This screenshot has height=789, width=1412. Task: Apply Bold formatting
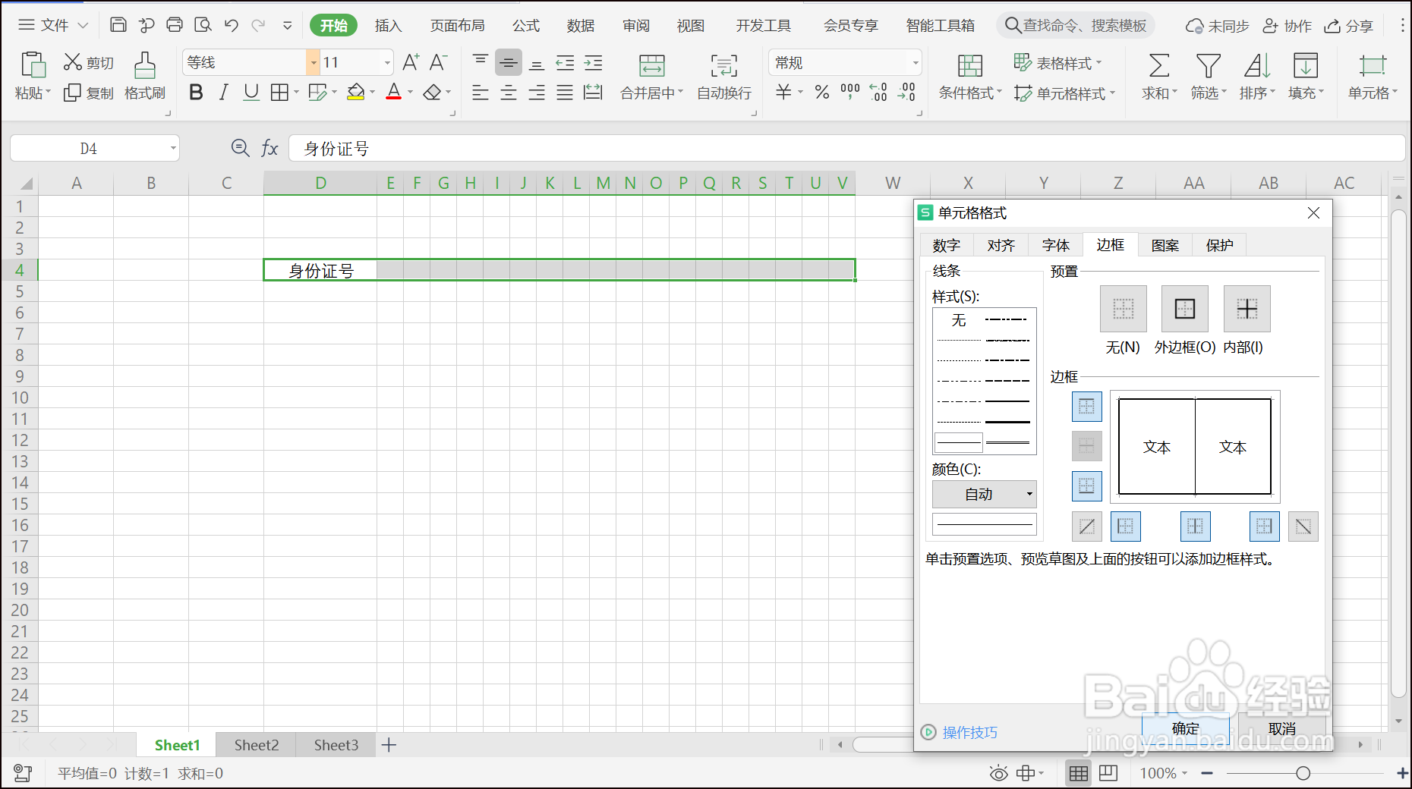(x=196, y=92)
